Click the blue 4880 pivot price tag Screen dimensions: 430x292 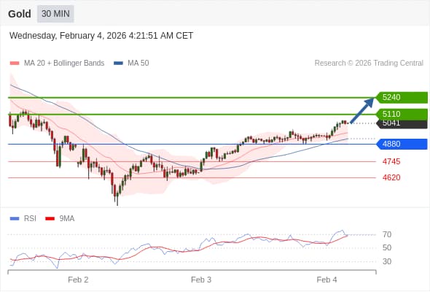tap(402, 144)
